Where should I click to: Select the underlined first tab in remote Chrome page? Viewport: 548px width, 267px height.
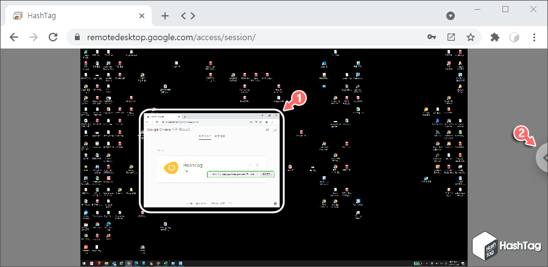pos(205,136)
